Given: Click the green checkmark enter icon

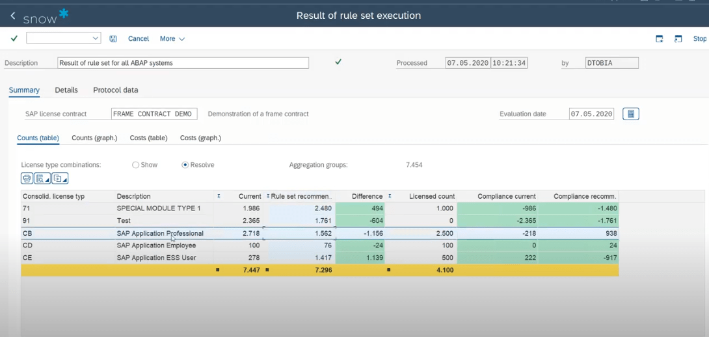Looking at the screenshot, I should 14,38.
